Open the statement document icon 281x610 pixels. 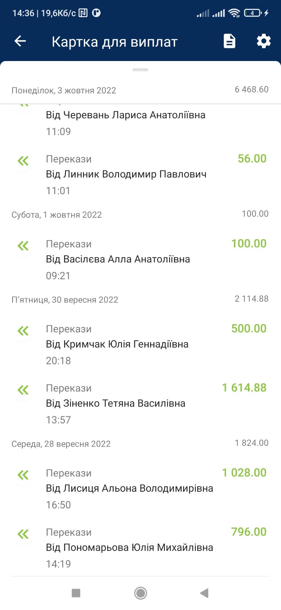coord(229,41)
